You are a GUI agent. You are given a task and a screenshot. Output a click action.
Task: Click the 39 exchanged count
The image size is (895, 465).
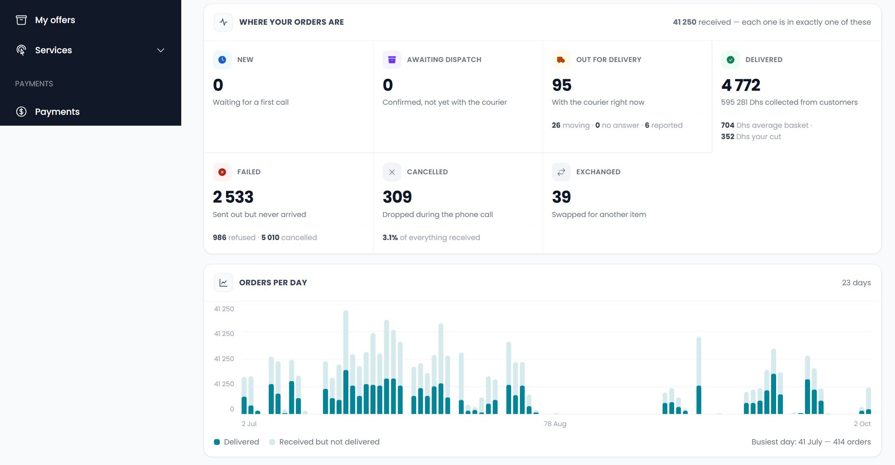[561, 197]
